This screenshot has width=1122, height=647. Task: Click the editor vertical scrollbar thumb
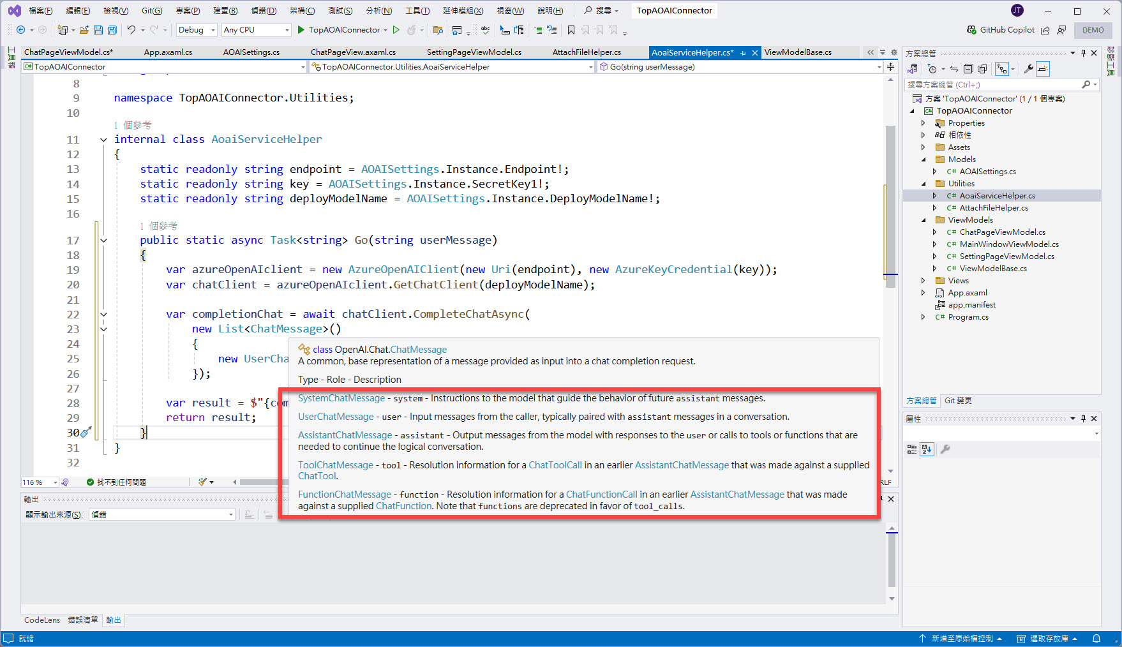coord(890,206)
